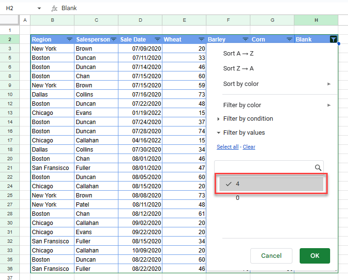Open the Sort by color submenu
This screenshot has height=280, width=348.
click(x=275, y=84)
